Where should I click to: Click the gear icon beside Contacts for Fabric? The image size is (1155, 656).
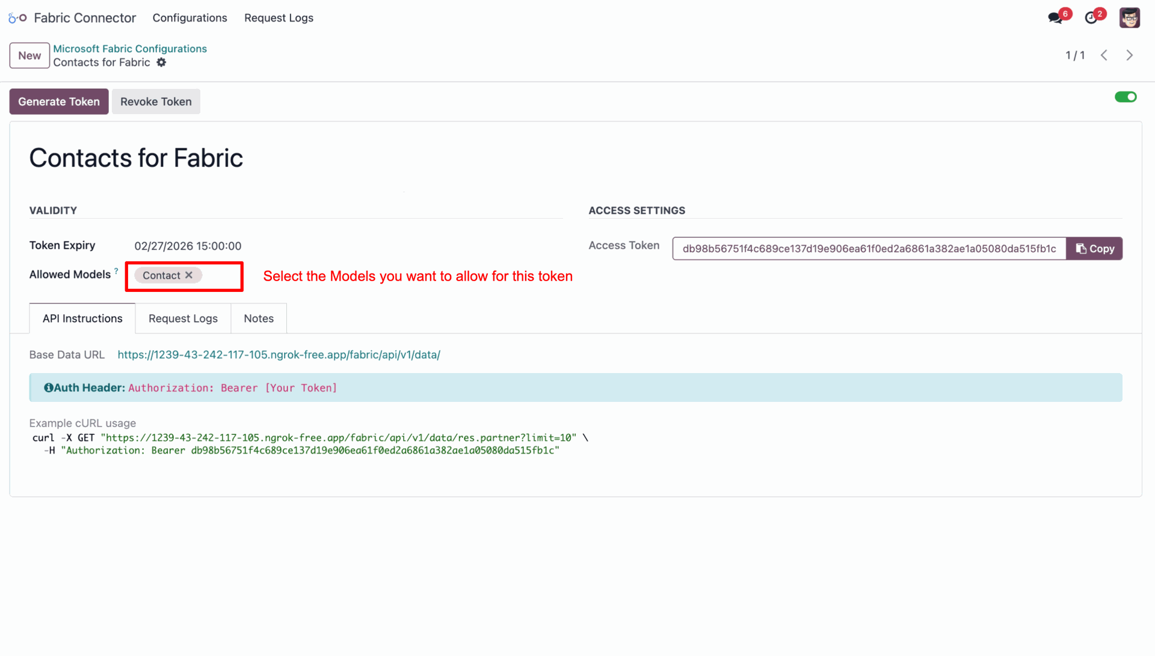(x=161, y=62)
